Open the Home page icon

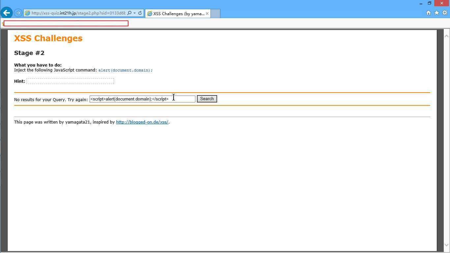(429, 13)
